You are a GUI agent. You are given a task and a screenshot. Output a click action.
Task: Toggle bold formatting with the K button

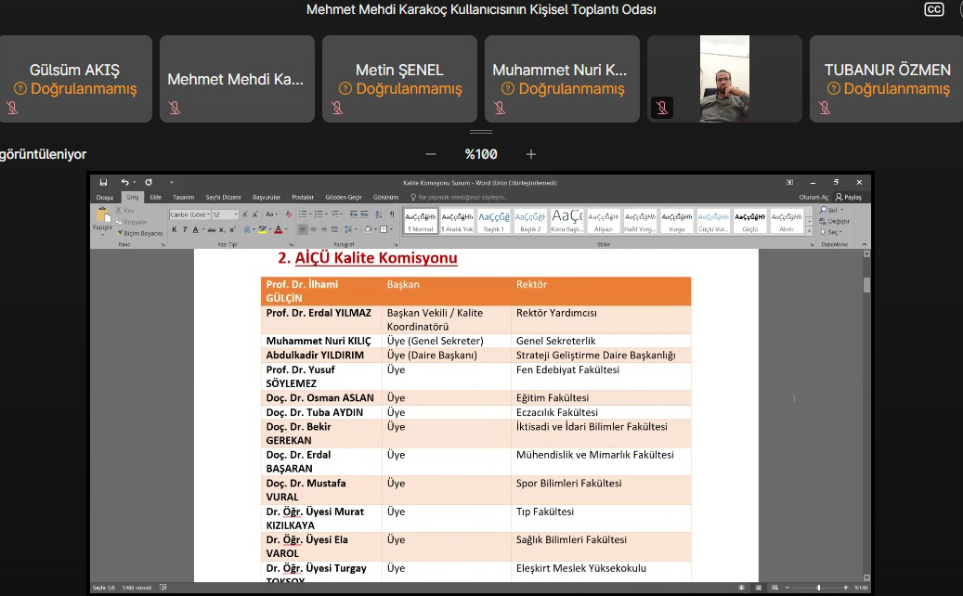click(x=175, y=229)
